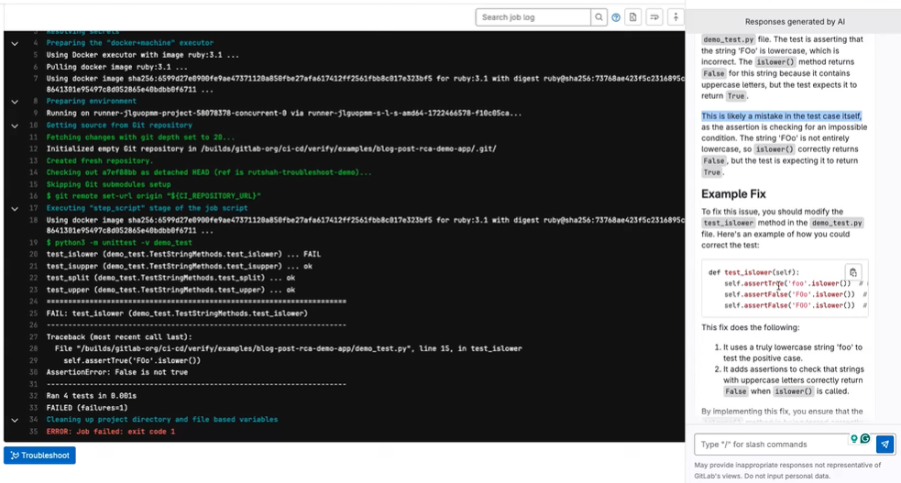Click the 'test_split ... ok' log line
Screen dimensions: 901x483
(x=170, y=278)
